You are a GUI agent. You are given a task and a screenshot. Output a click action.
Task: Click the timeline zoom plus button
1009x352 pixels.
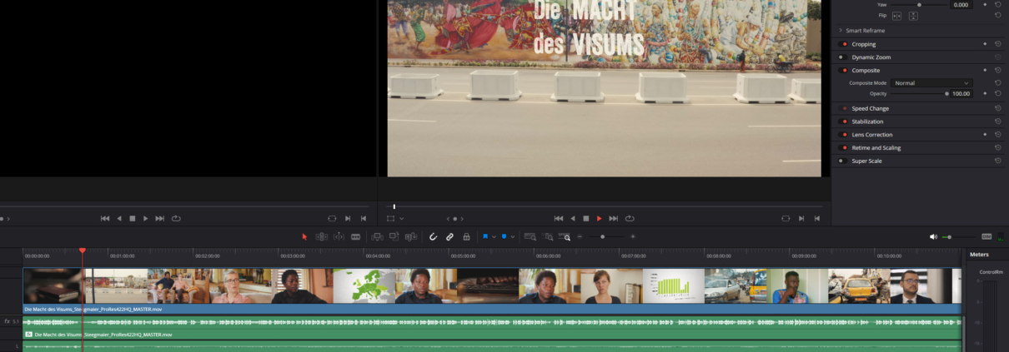pyautogui.click(x=632, y=237)
